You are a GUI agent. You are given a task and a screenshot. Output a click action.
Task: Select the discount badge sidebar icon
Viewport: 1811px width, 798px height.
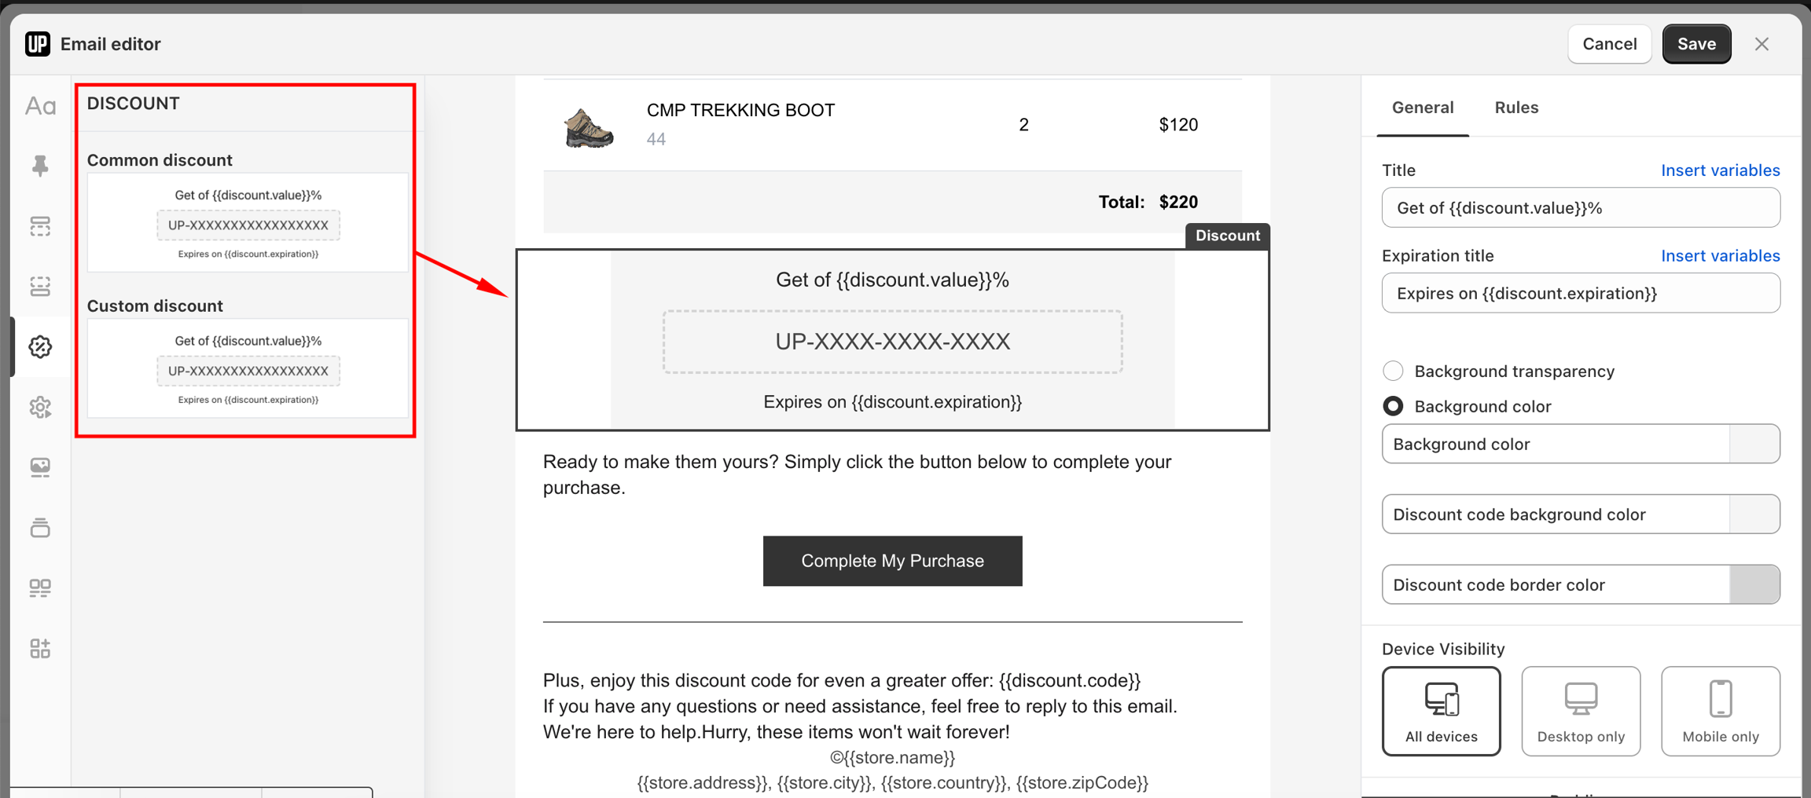click(40, 346)
